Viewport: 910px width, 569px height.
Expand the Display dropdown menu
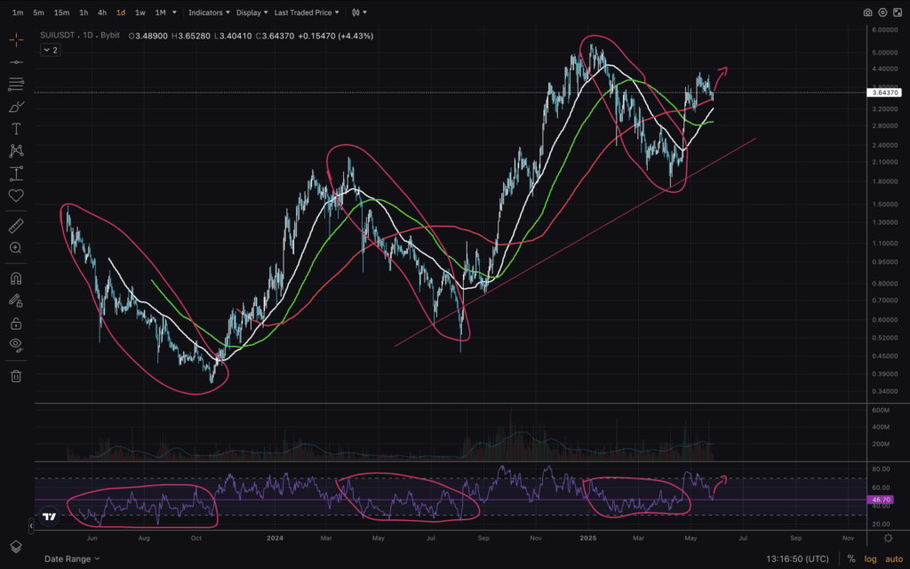(x=251, y=12)
